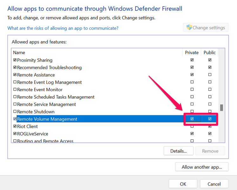Screen dimensions: 237x190
Task: Check Public for Remote Shutdown
Action: pos(210,112)
